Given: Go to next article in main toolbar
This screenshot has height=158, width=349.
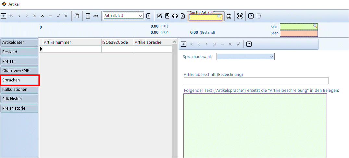Looking at the screenshot, I should coord(27,16).
